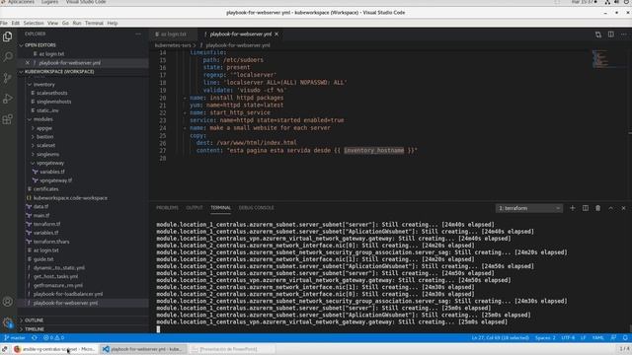This screenshot has width=632, height=355.
Task: Expand the Timeline section
Action: click(83, 329)
